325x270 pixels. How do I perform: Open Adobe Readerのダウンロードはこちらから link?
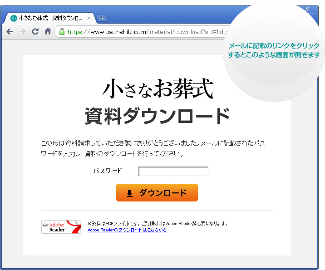point(127,230)
